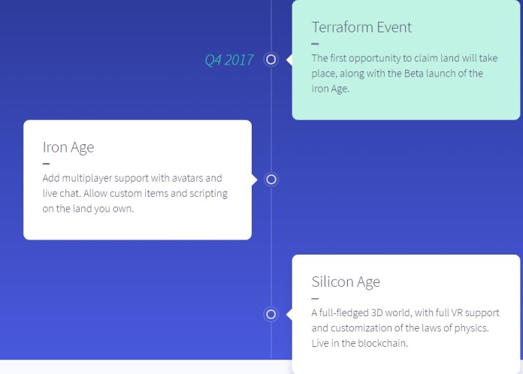Click the Iron Age card title
This screenshot has height=374, width=523.
68,147
